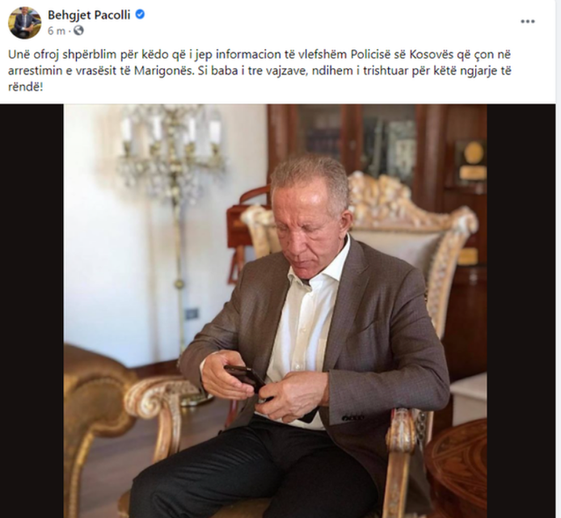This screenshot has width=561, height=518.
Task: Open the photo of man holding phone
Action: [x=275, y=311]
